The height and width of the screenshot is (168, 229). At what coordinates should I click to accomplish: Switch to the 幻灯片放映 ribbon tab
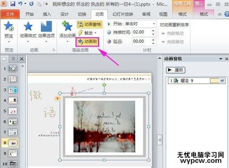point(123,14)
